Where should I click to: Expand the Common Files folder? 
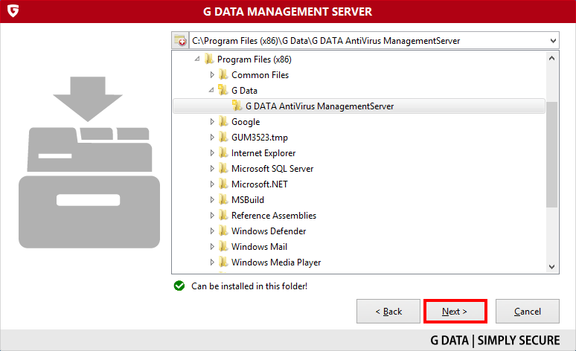tap(212, 75)
